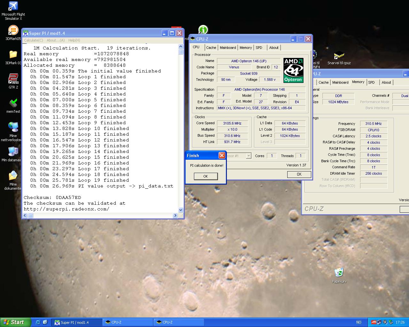
Task: Click the HT Link value 931.7 MHz
Action: (232, 142)
